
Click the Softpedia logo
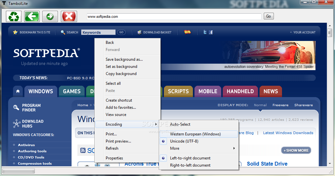pos(47,53)
